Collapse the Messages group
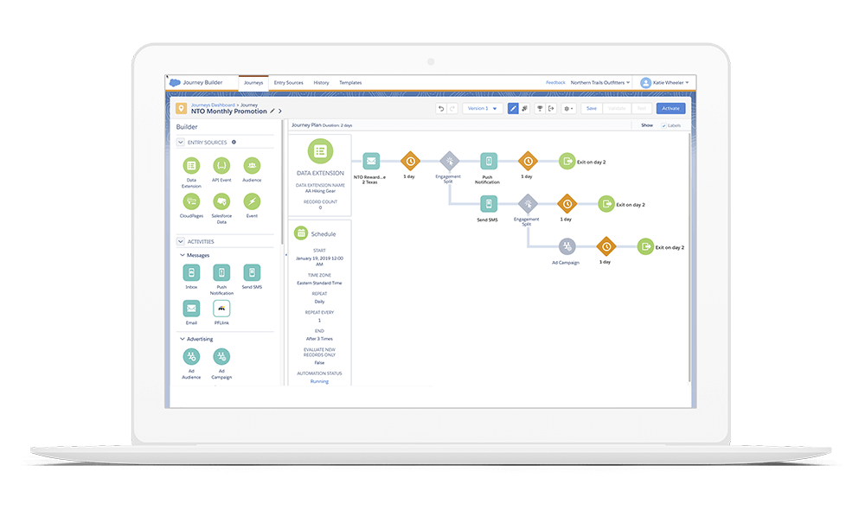 point(183,255)
